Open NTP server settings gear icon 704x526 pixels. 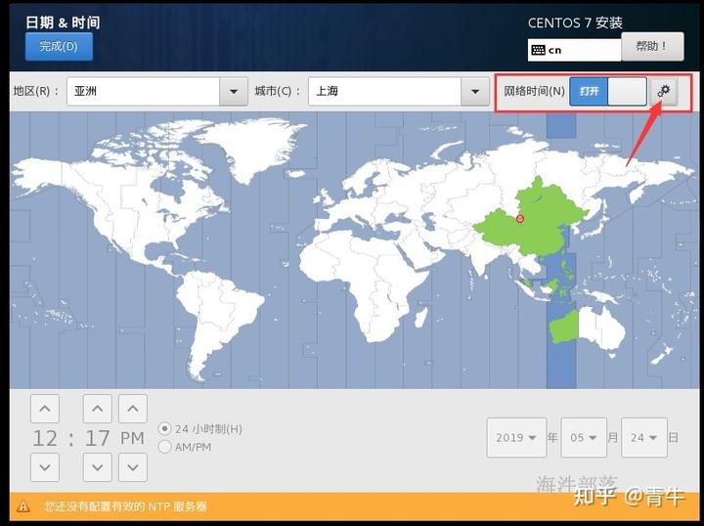(663, 91)
